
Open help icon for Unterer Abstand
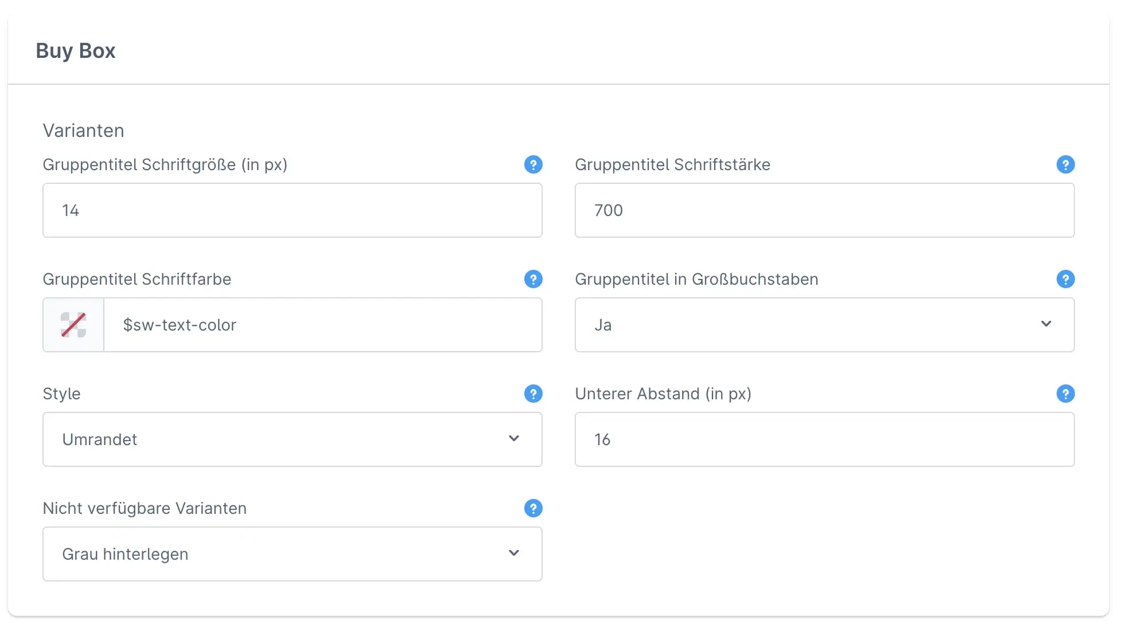1065,394
